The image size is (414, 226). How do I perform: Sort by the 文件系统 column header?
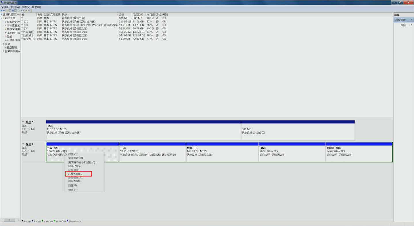(x=55, y=14)
